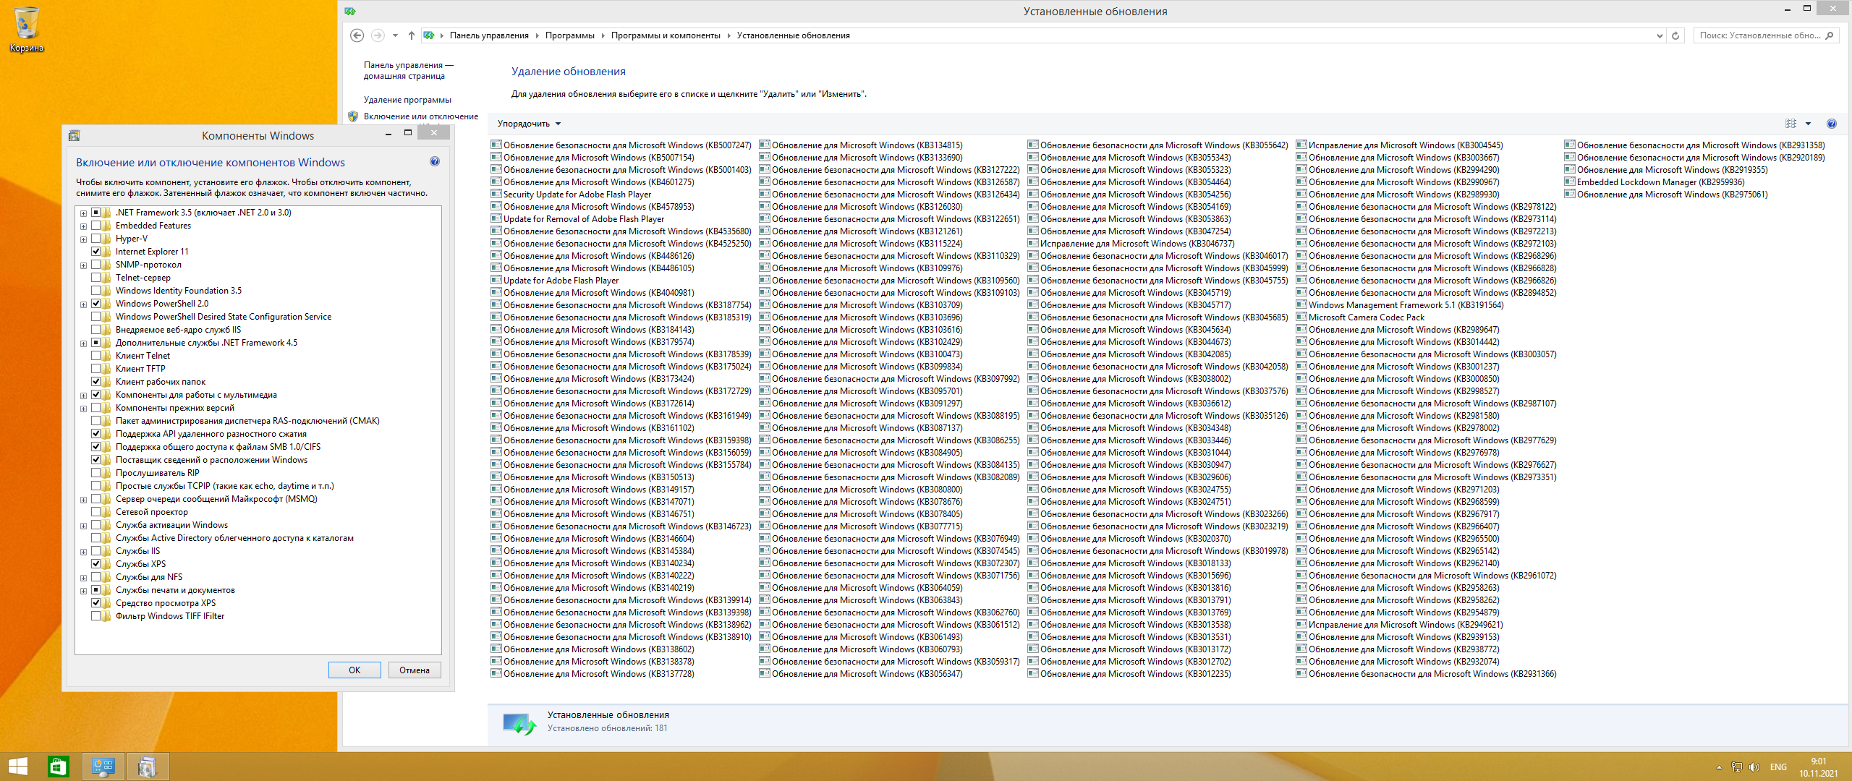Select the KB5007247 update icon
Image resolution: width=1852 pixels, height=781 pixels.
(496, 145)
